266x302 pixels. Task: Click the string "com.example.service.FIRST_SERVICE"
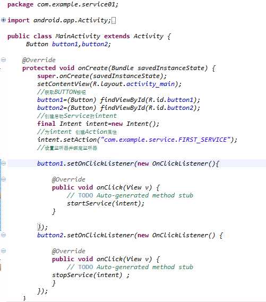[166, 140]
